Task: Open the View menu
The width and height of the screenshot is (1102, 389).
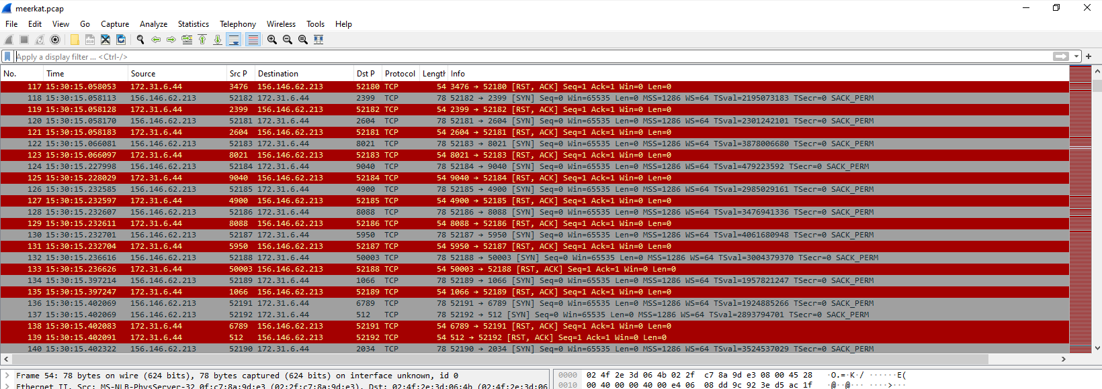Action: coord(60,23)
